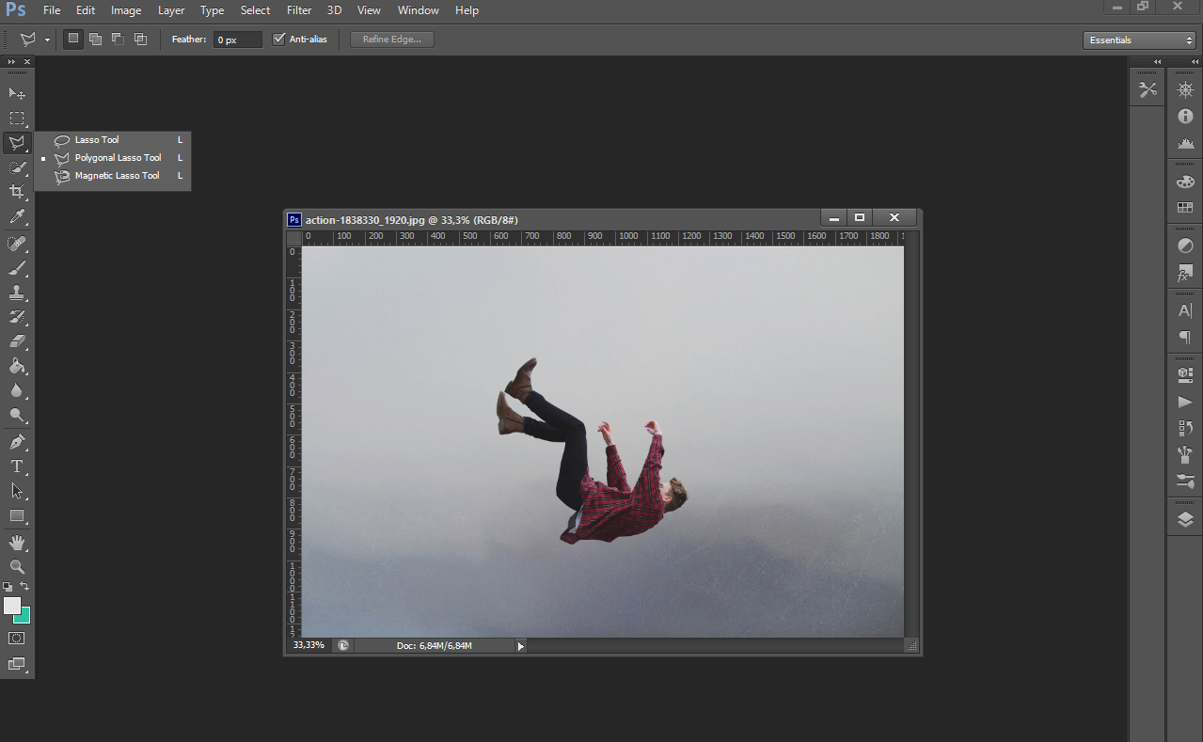
Task: Open the lasso tool preset picker arrow
Action: click(x=47, y=40)
